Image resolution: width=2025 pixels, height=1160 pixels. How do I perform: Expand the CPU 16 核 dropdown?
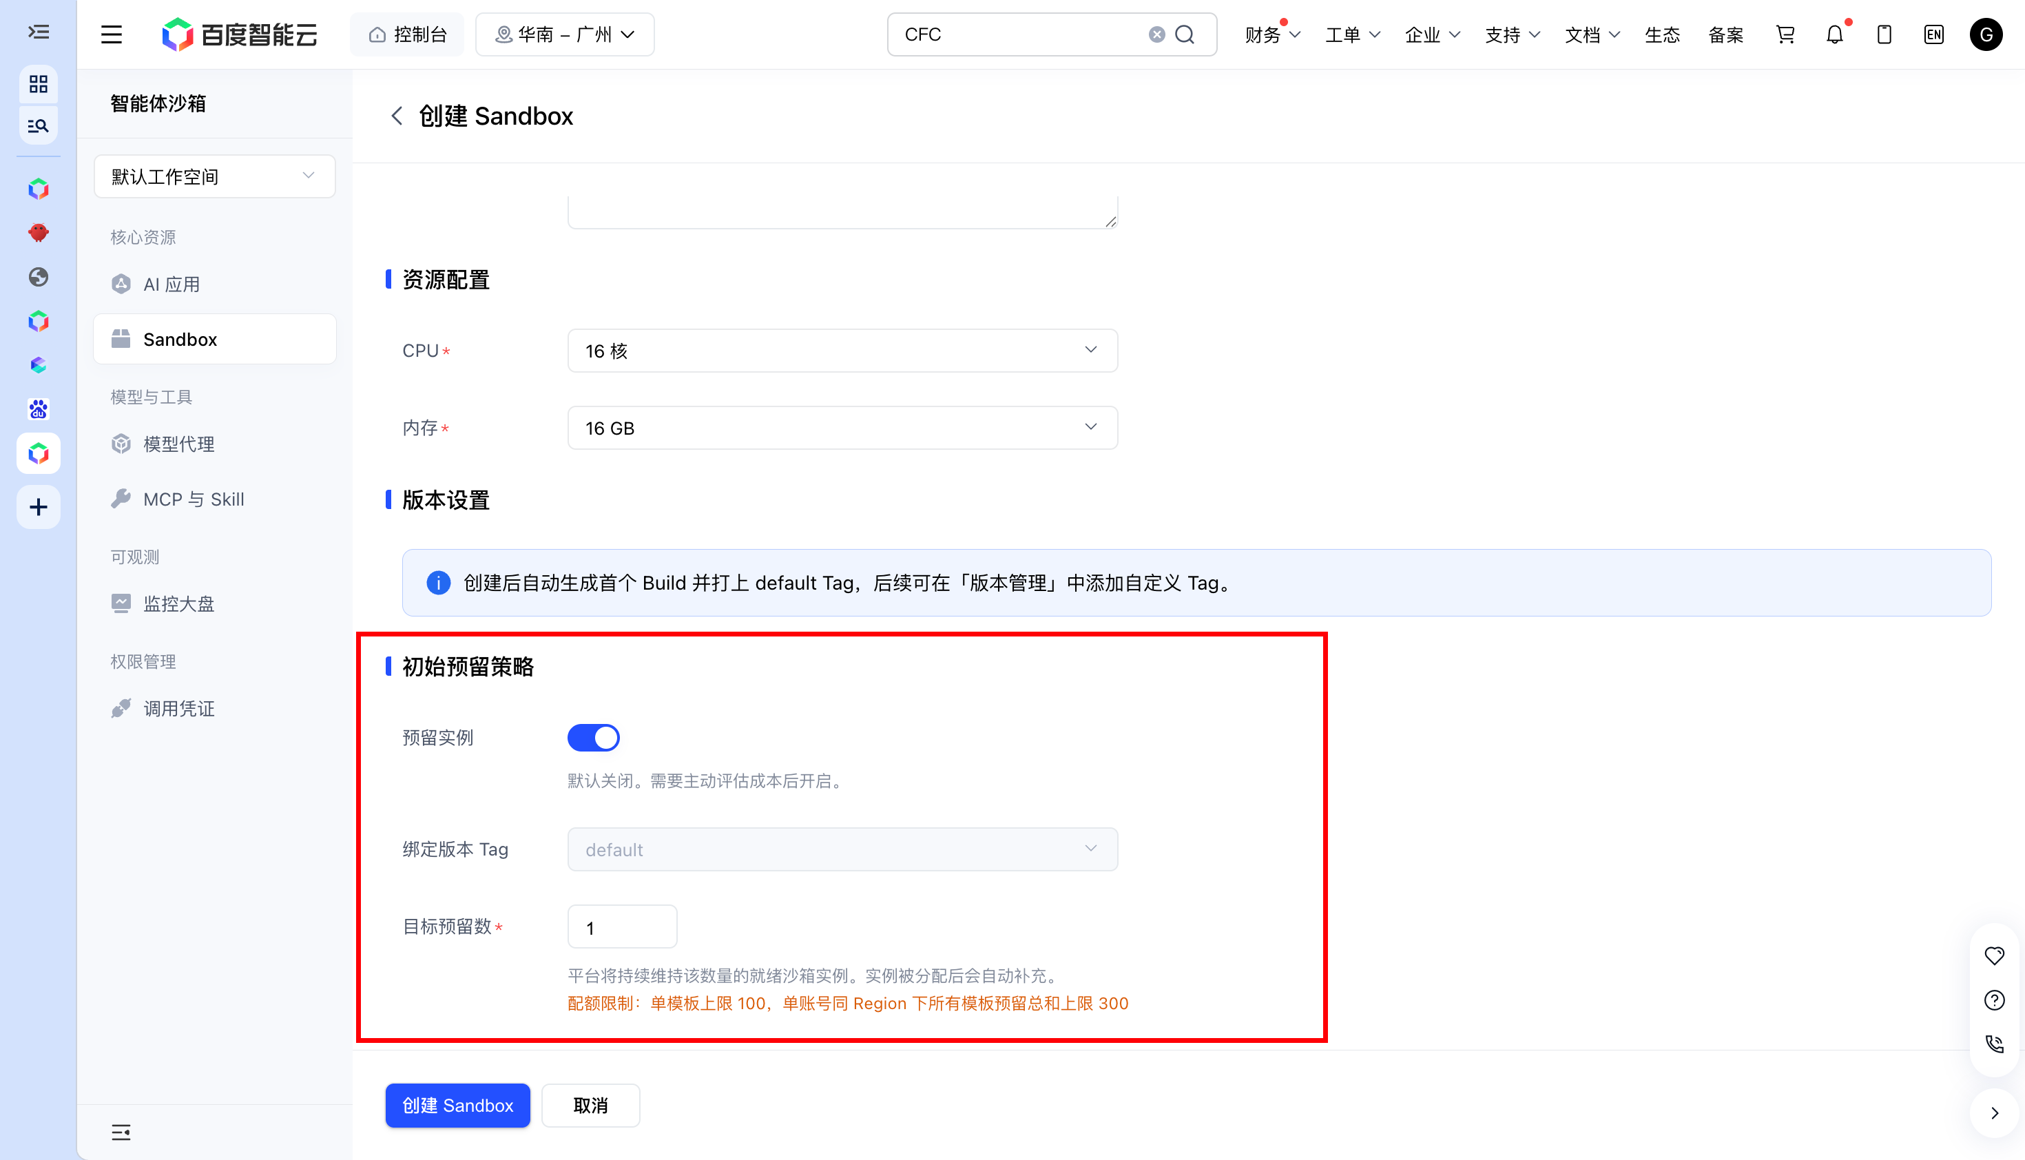(x=842, y=351)
